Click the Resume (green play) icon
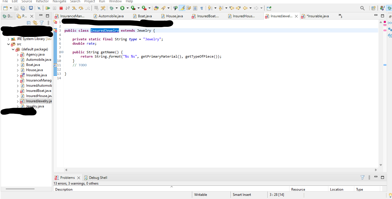Screen dimensions: 392x199 48,8
